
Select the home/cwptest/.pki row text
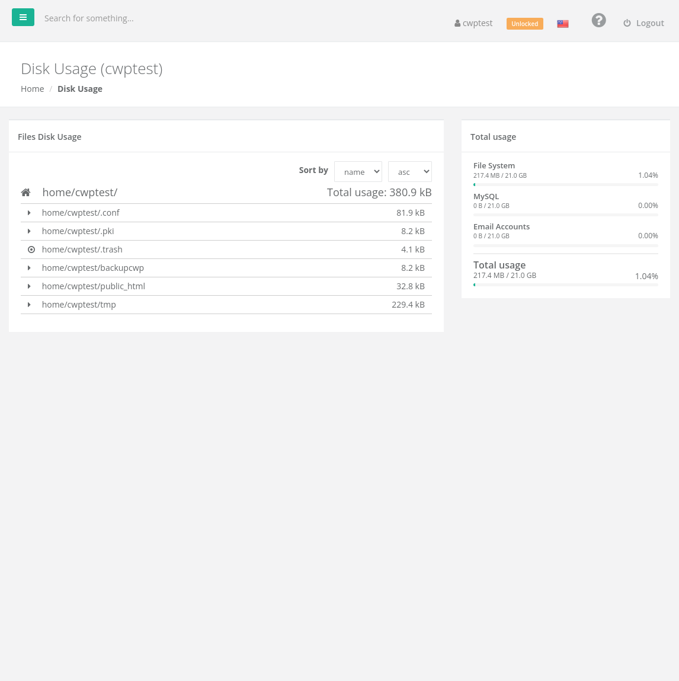pyautogui.click(x=78, y=231)
